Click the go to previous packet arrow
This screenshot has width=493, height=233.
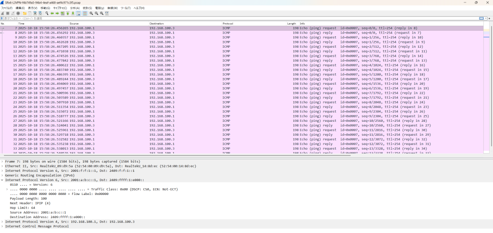tap(52, 13)
